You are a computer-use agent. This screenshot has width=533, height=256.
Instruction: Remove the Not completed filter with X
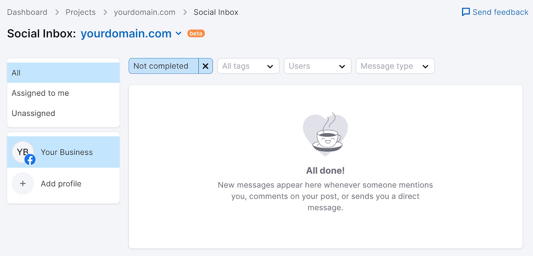coord(206,66)
